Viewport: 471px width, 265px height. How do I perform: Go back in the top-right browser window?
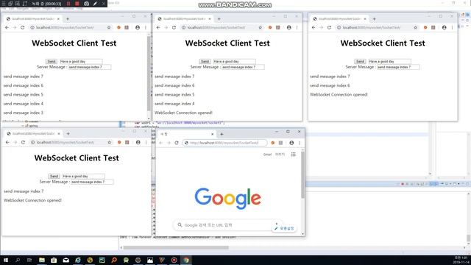point(314,27)
